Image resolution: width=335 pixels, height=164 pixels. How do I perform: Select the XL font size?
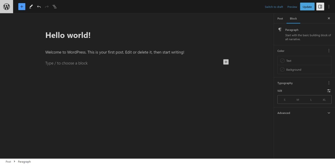tap(324, 100)
